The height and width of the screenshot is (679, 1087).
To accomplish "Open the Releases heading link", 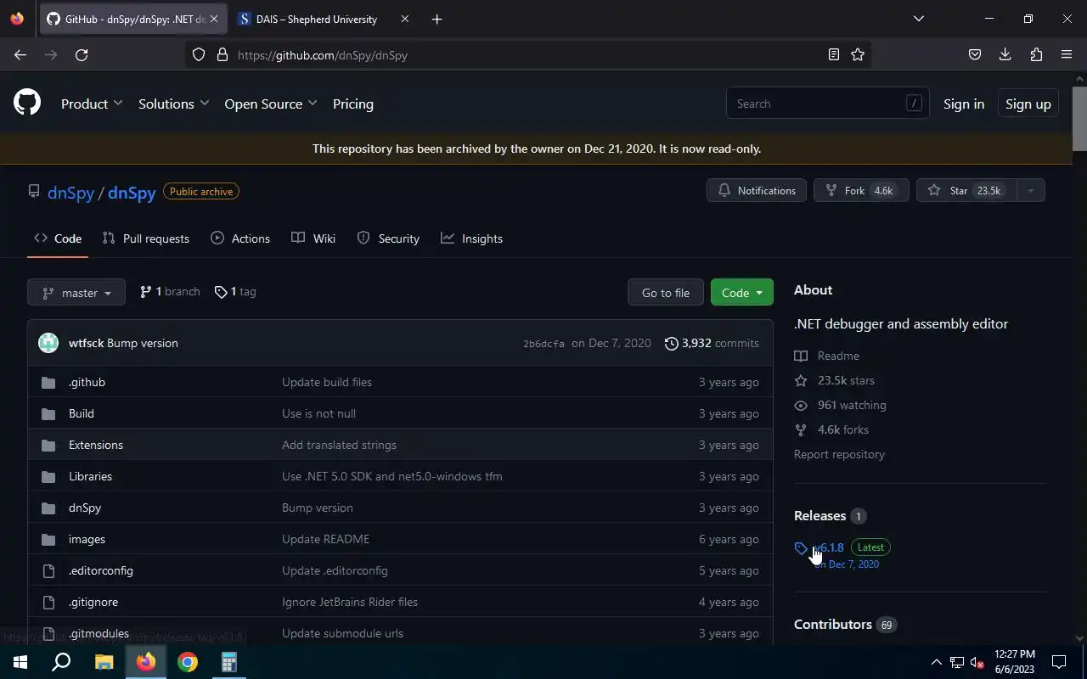I will pos(829,515).
